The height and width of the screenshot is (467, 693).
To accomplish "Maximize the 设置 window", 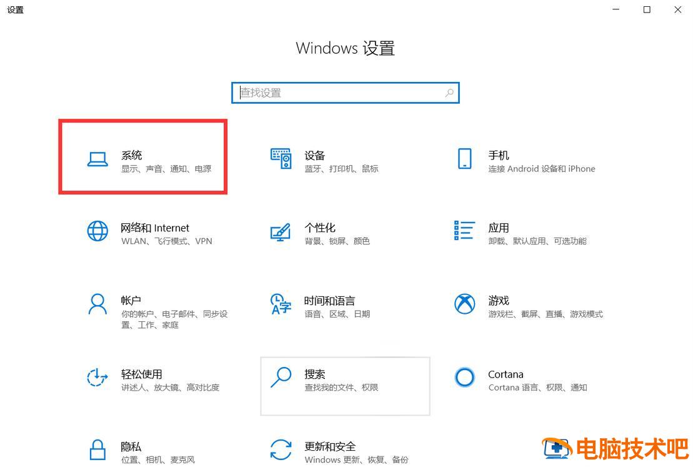I will (x=647, y=9).
